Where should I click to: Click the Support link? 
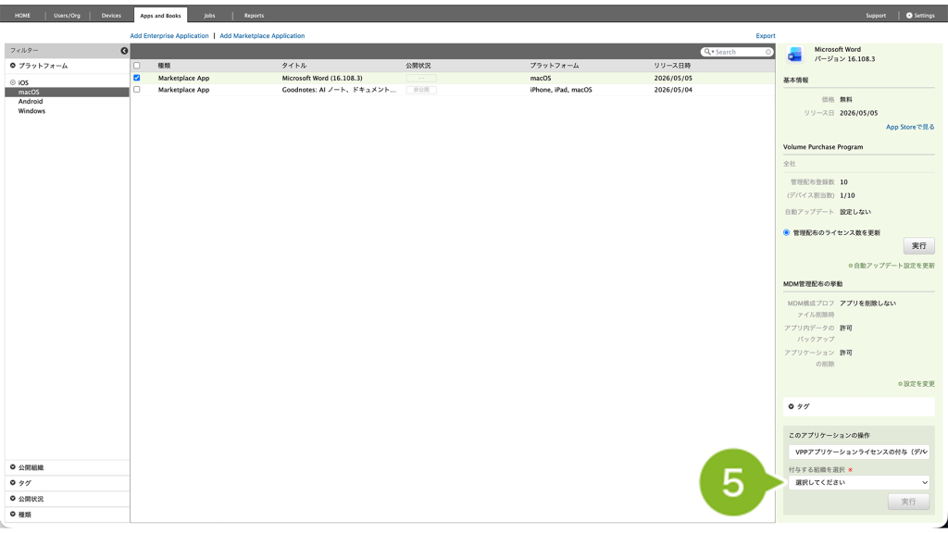point(876,16)
